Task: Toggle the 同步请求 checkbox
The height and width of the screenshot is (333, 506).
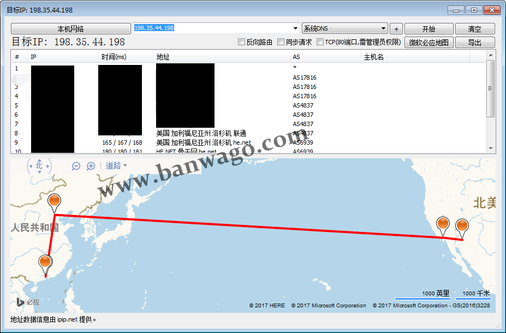Action: (281, 42)
